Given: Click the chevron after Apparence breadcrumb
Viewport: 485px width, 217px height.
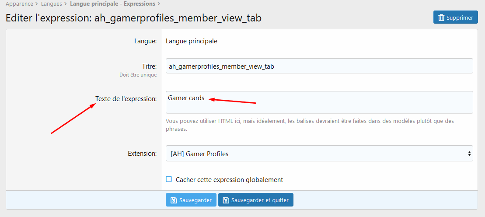Looking at the screenshot, I should 37,4.
